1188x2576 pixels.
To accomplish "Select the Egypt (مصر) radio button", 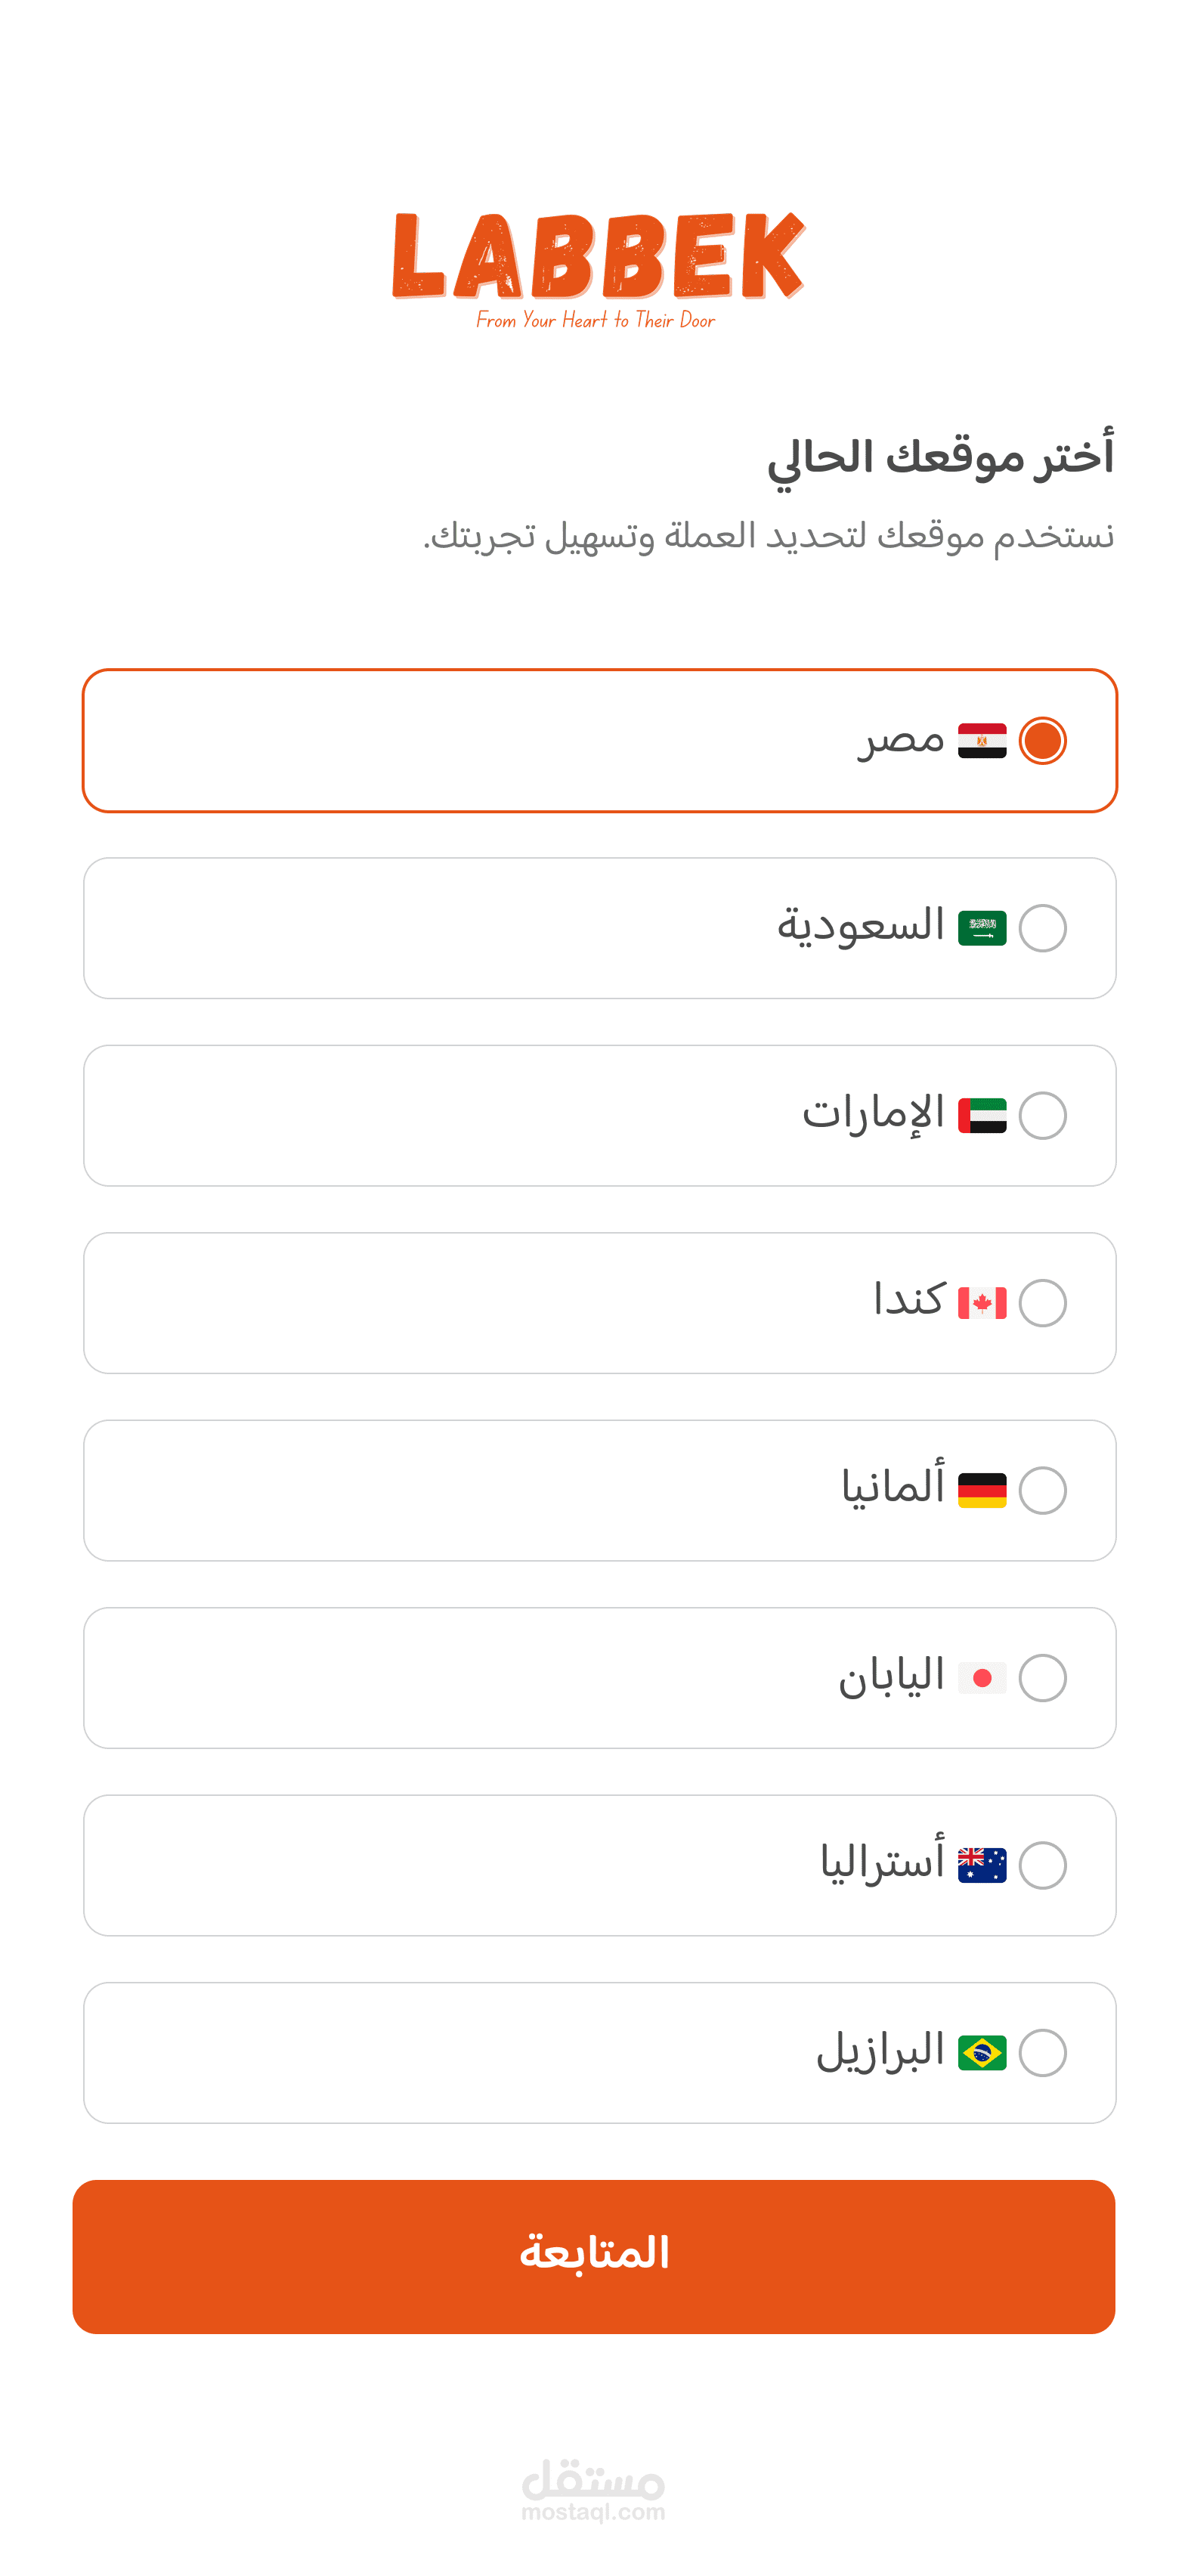I will pos(1042,741).
